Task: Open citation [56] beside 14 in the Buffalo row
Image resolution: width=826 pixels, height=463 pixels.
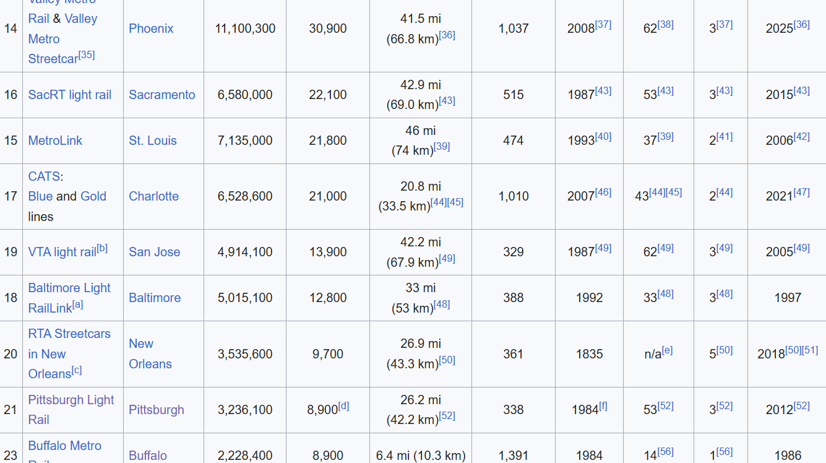Action: [x=666, y=452]
